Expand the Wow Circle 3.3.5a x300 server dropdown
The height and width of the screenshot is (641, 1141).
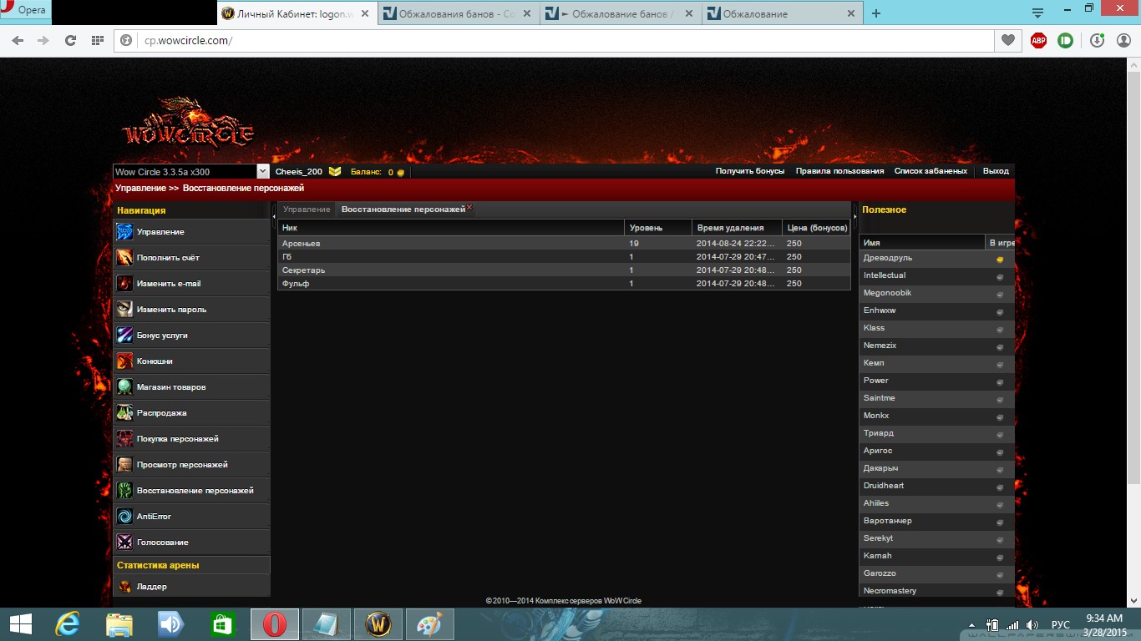tap(262, 172)
